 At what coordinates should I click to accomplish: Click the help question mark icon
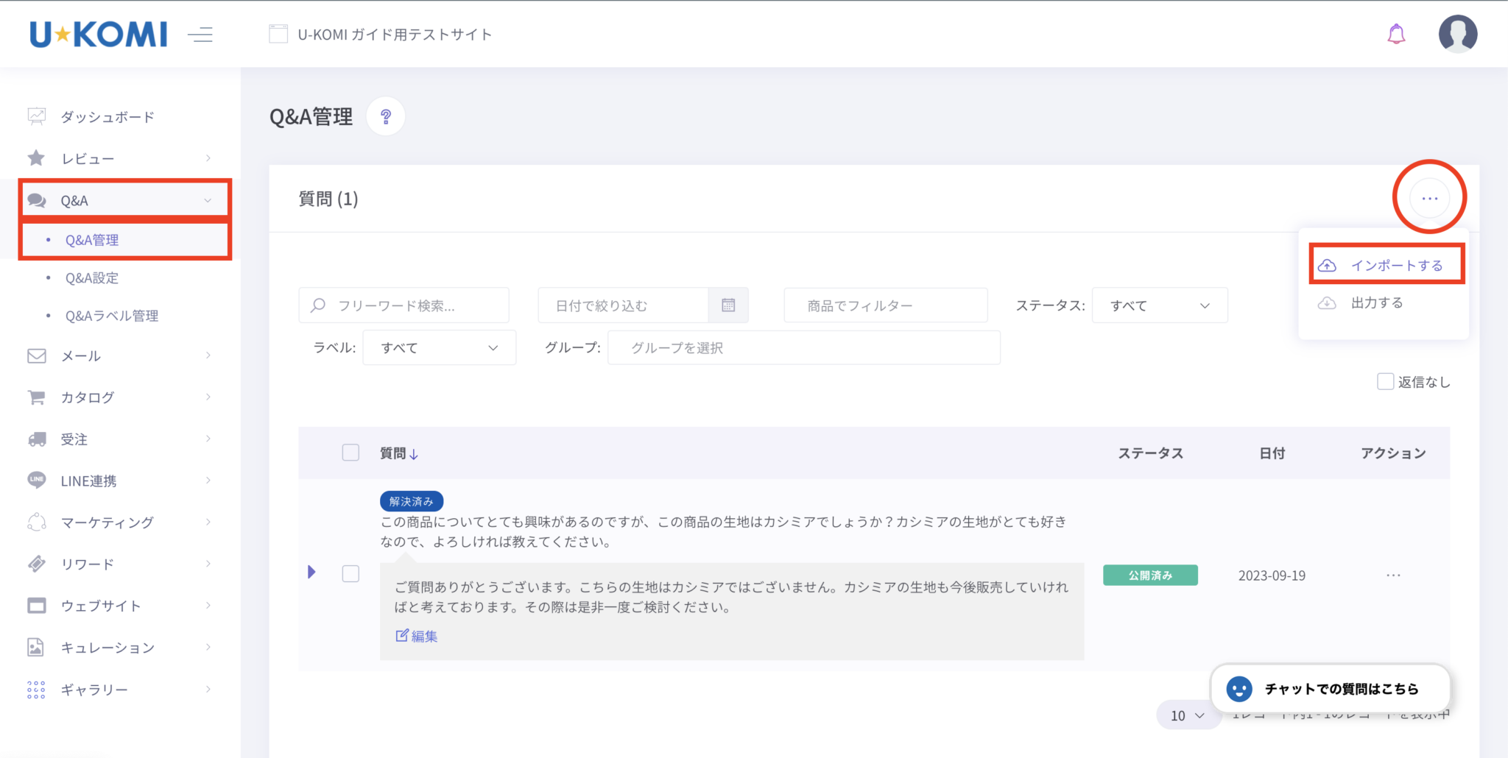pyautogui.click(x=385, y=116)
